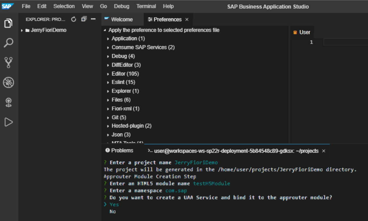
Task: Select the Problems panel tab
Action: (x=122, y=150)
